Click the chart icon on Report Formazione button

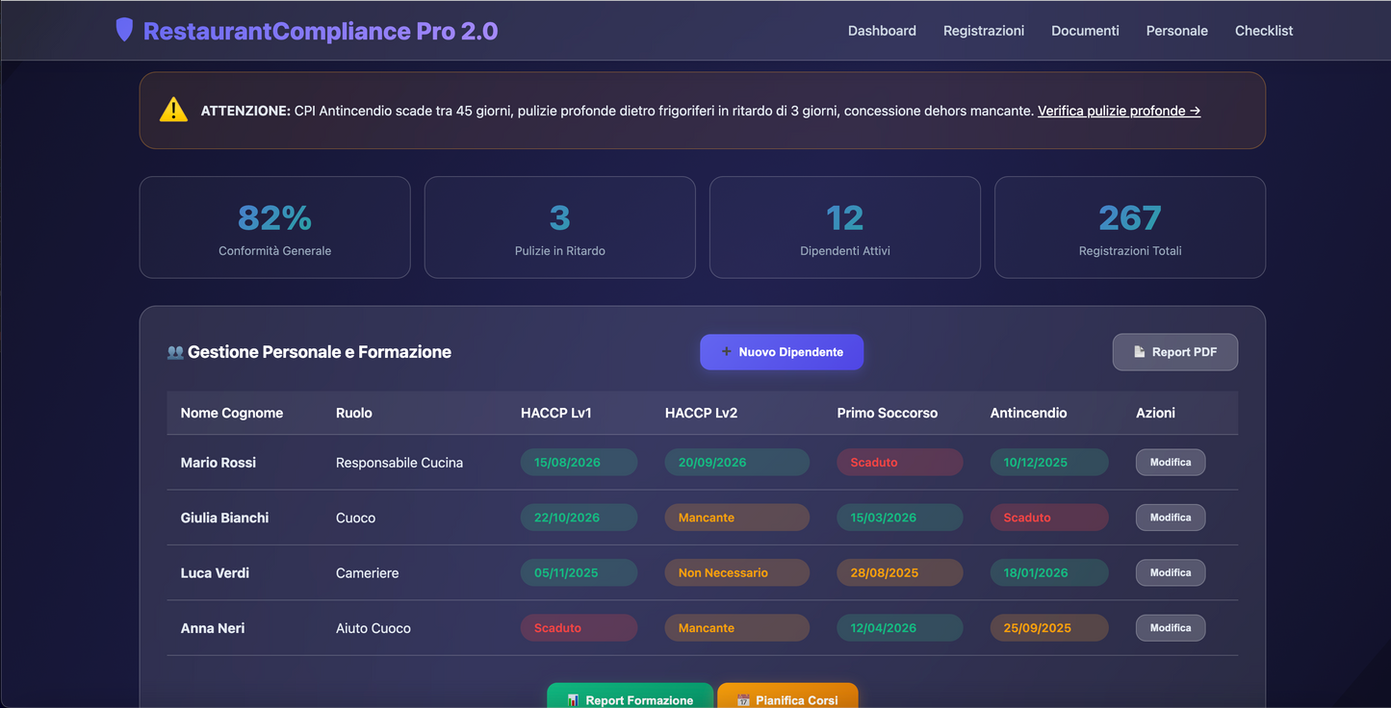coord(576,699)
